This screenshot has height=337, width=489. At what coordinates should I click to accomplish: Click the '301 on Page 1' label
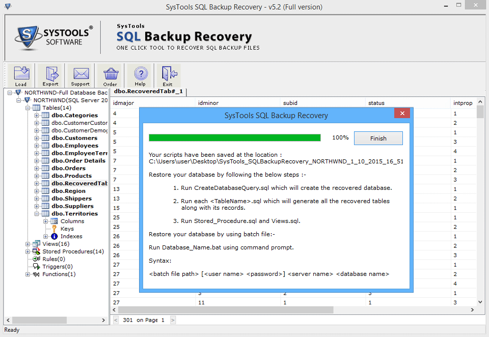coord(144,320)
